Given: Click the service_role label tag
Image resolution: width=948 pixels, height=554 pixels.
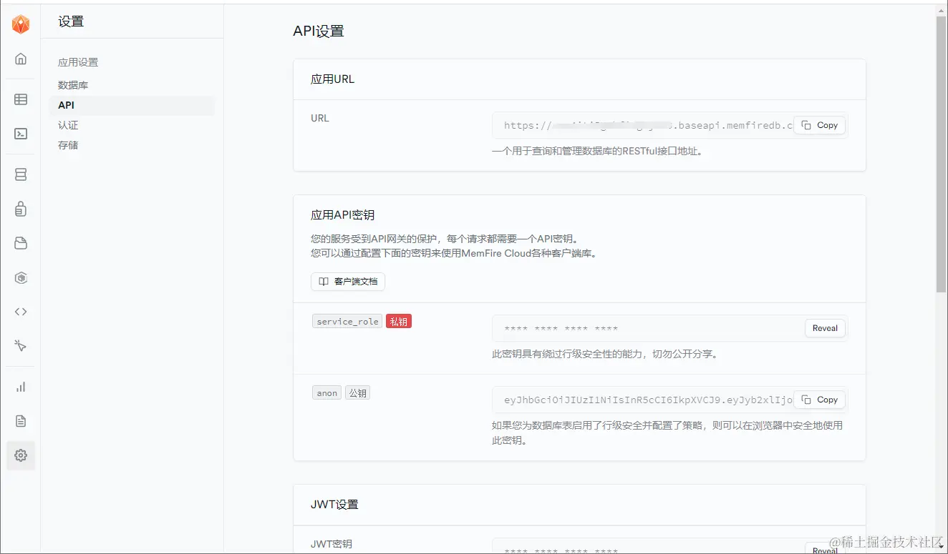Looking at the screenshot, I should [x=347, y=322].
